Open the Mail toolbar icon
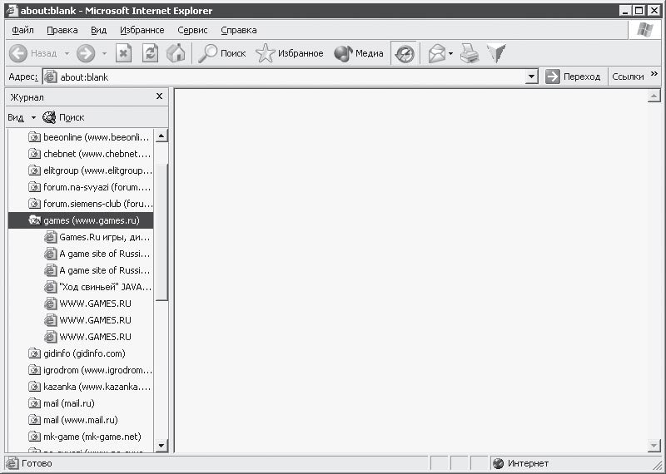Screen dimensions: 666x474 (x=437, y=53)
